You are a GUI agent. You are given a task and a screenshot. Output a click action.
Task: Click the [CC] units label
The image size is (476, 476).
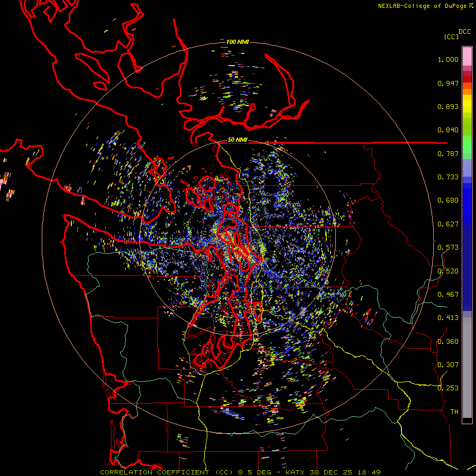[x=452, y=36]
